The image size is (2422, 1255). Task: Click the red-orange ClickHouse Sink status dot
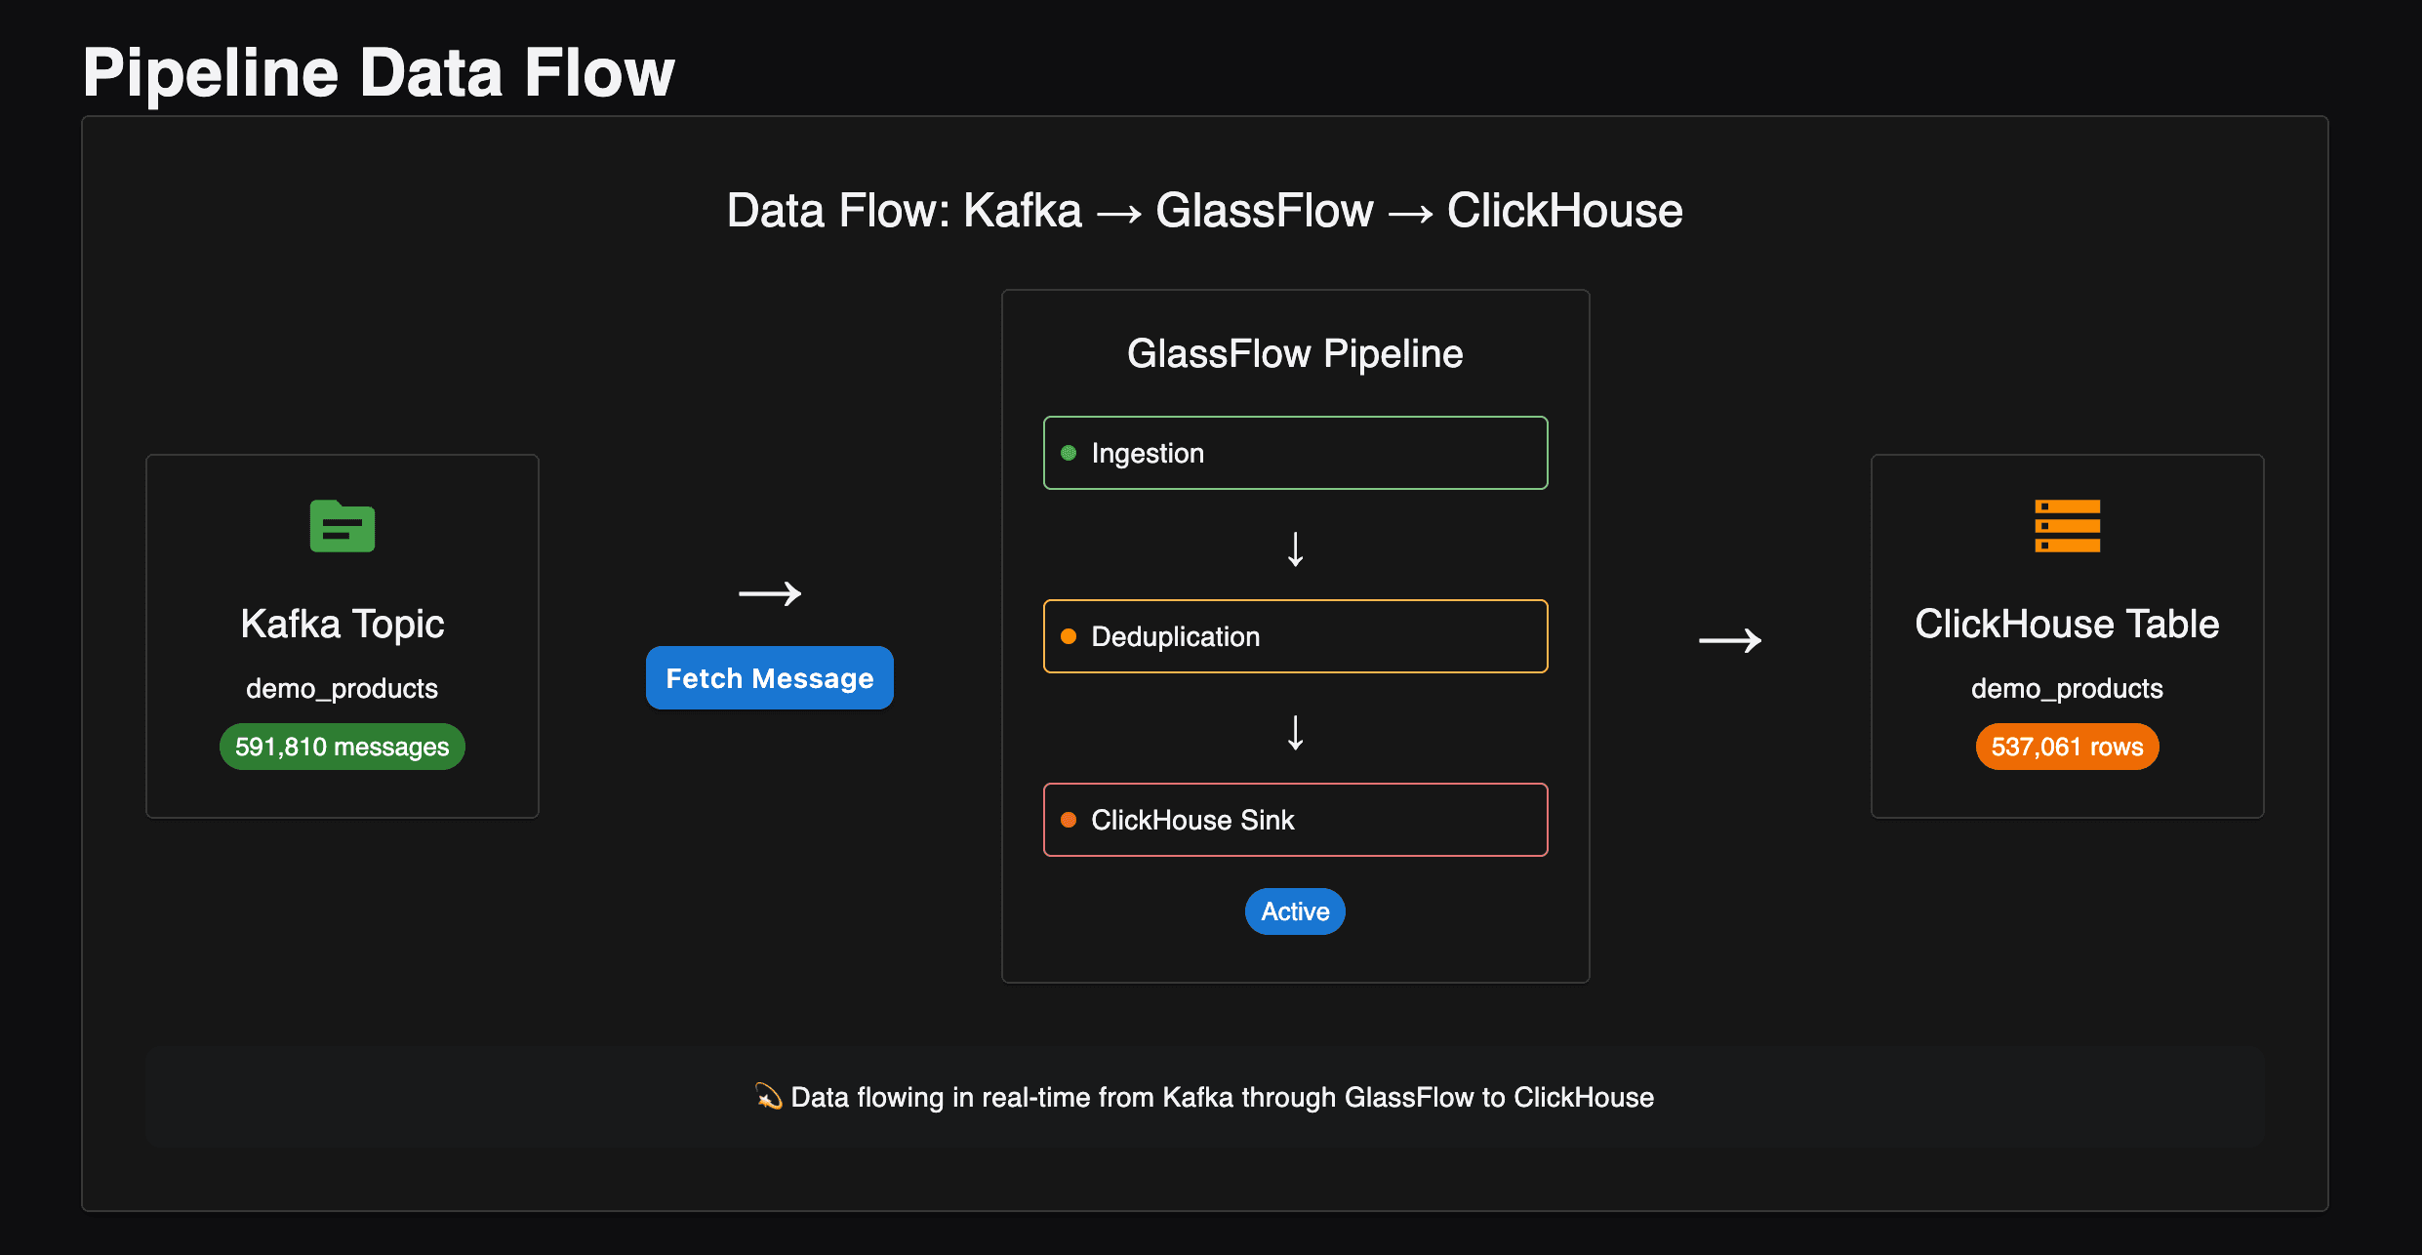[1069, 820]
